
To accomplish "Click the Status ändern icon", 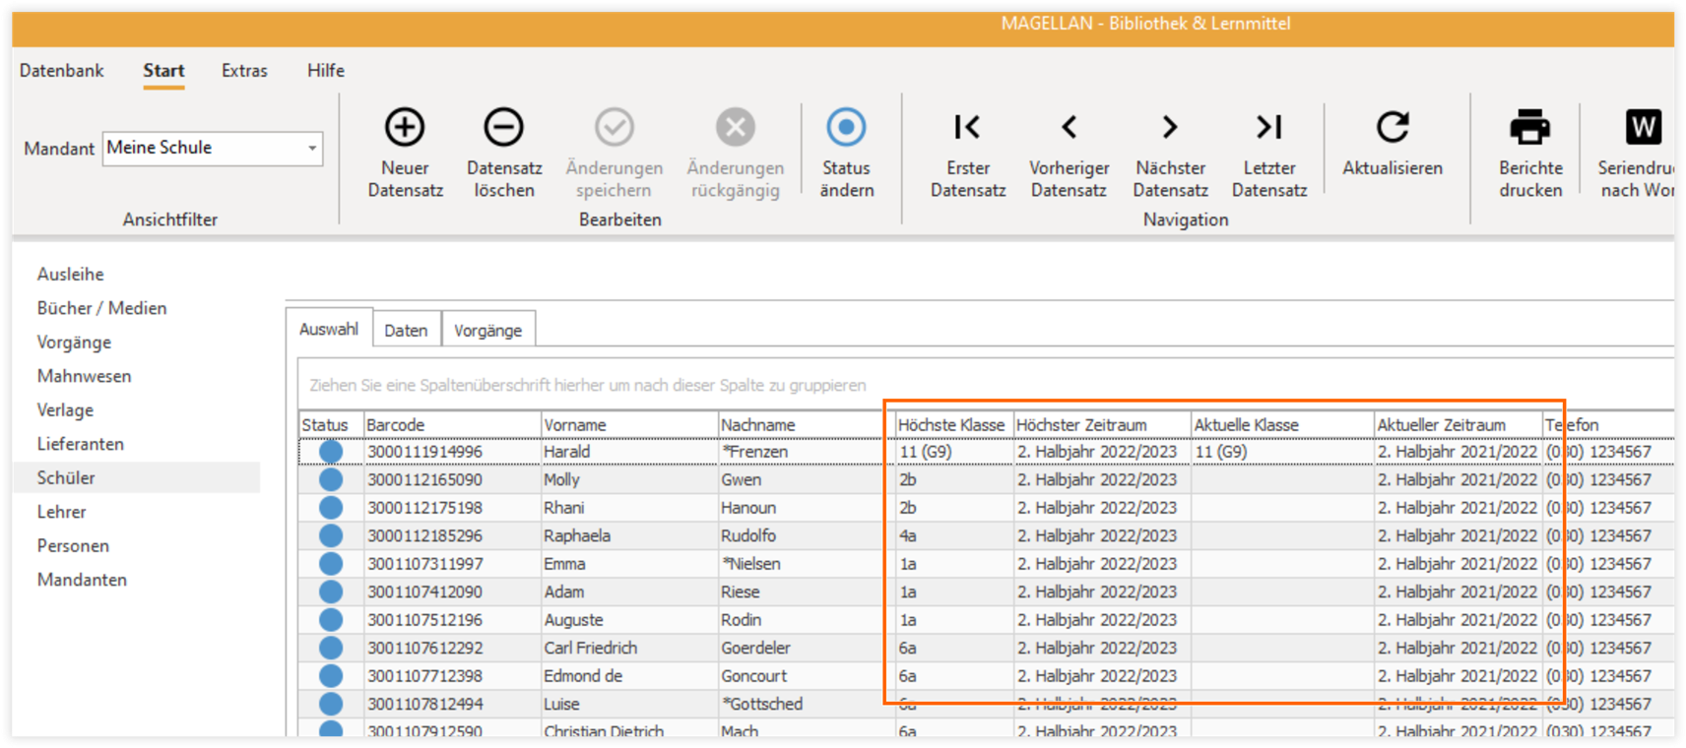I will 846,127.
